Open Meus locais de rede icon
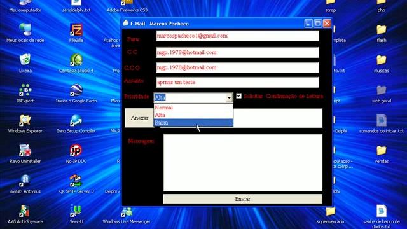Image resolution: width=407 pixels, height=229 pixels. (x=25, y=32)
